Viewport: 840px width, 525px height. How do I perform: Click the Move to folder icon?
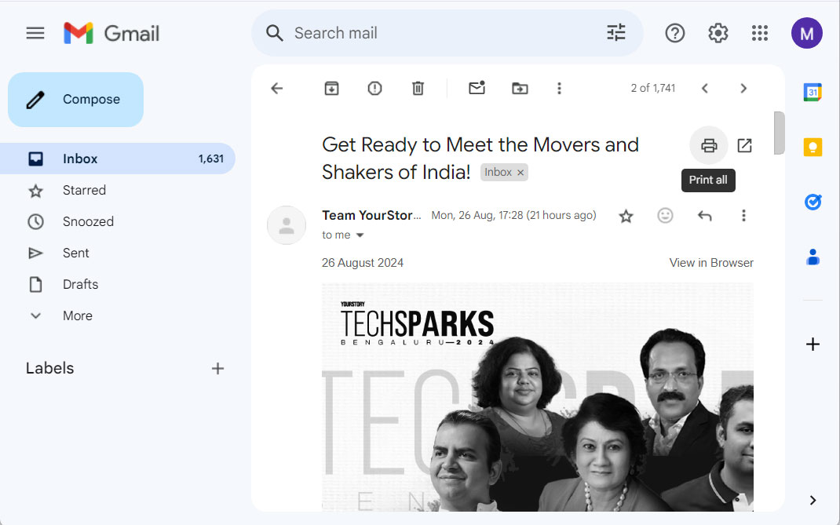[x=520, y=89]
